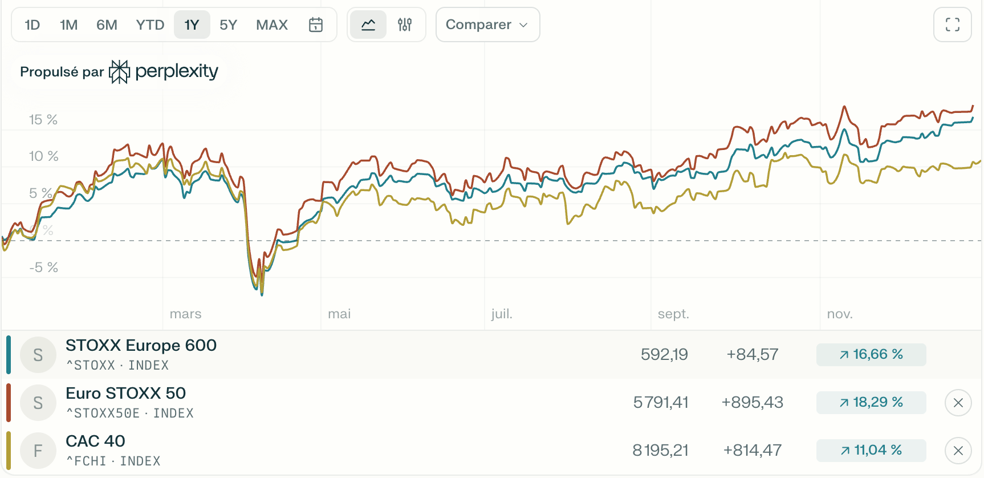Click the S avatar of Euro STOXX 50

point(38,403)
